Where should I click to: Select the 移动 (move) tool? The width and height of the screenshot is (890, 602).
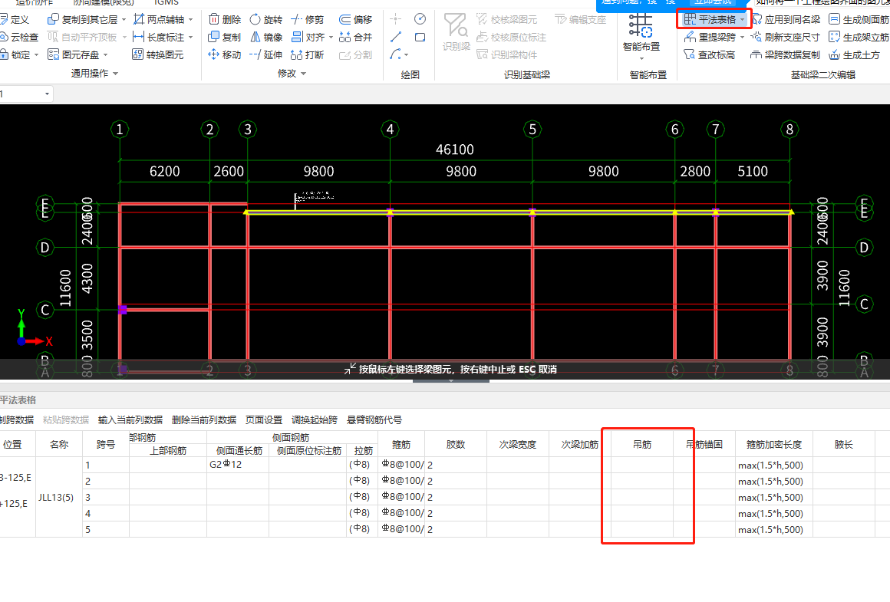click(225, 54)
